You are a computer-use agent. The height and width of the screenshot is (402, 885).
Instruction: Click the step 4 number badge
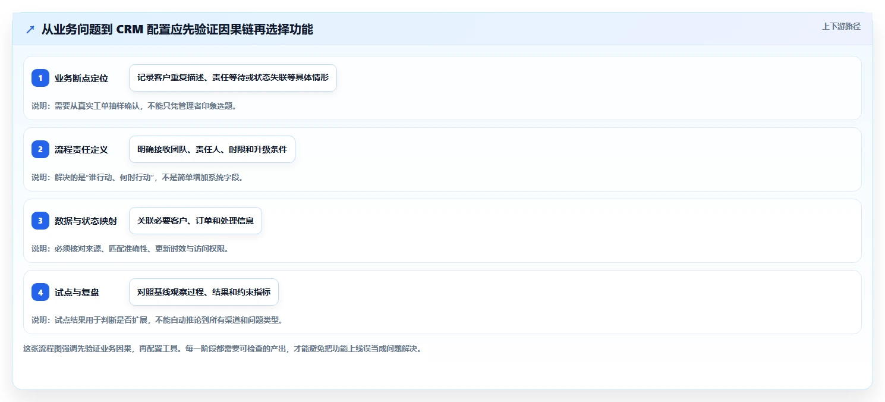(x=40, y=292)
